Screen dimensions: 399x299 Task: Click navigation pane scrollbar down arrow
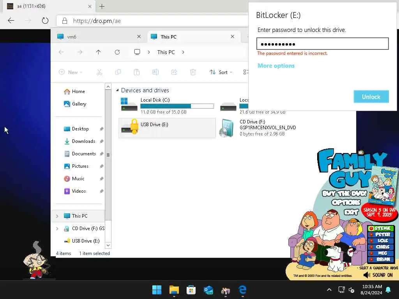(108, 245)
